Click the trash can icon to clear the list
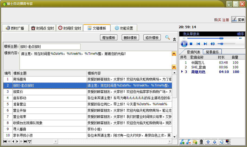The height and width of the screenshot is (147, 247). [201, 142]
